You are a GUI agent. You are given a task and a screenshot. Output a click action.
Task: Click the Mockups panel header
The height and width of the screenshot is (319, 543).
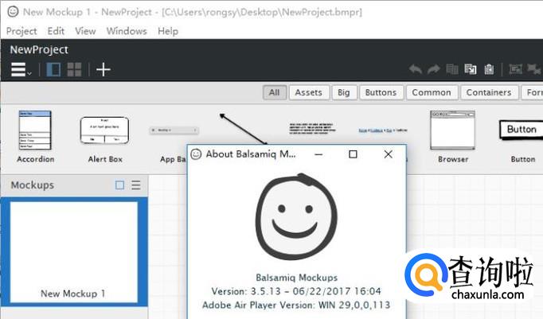(74, 185)
